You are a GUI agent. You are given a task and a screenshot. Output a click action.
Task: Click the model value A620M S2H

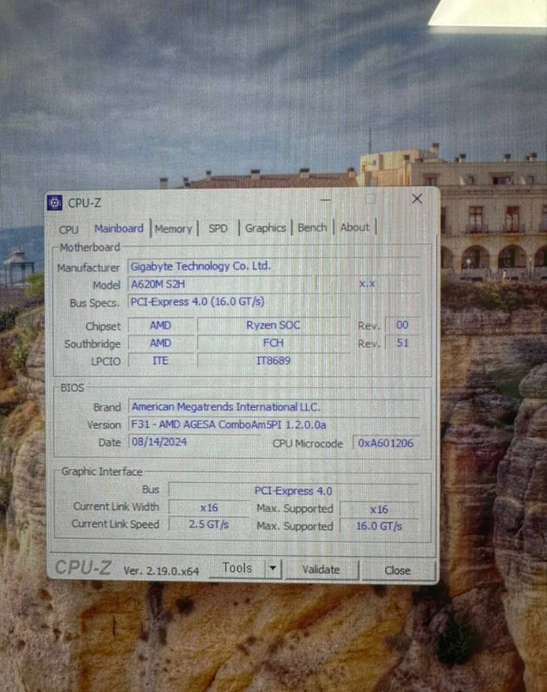[221, 284]
